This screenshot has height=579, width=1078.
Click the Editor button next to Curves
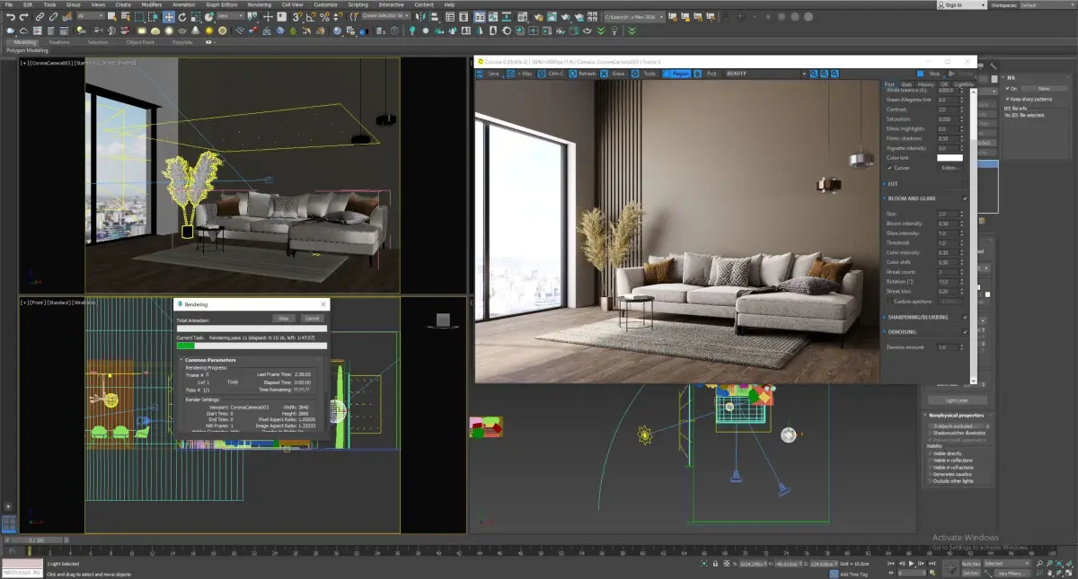[950, 168]
